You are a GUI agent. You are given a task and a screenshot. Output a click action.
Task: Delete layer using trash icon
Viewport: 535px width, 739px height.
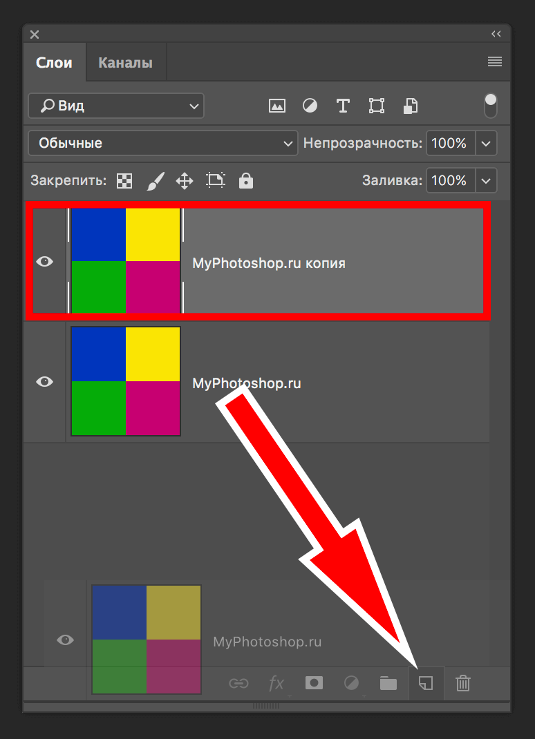[463, 683]
